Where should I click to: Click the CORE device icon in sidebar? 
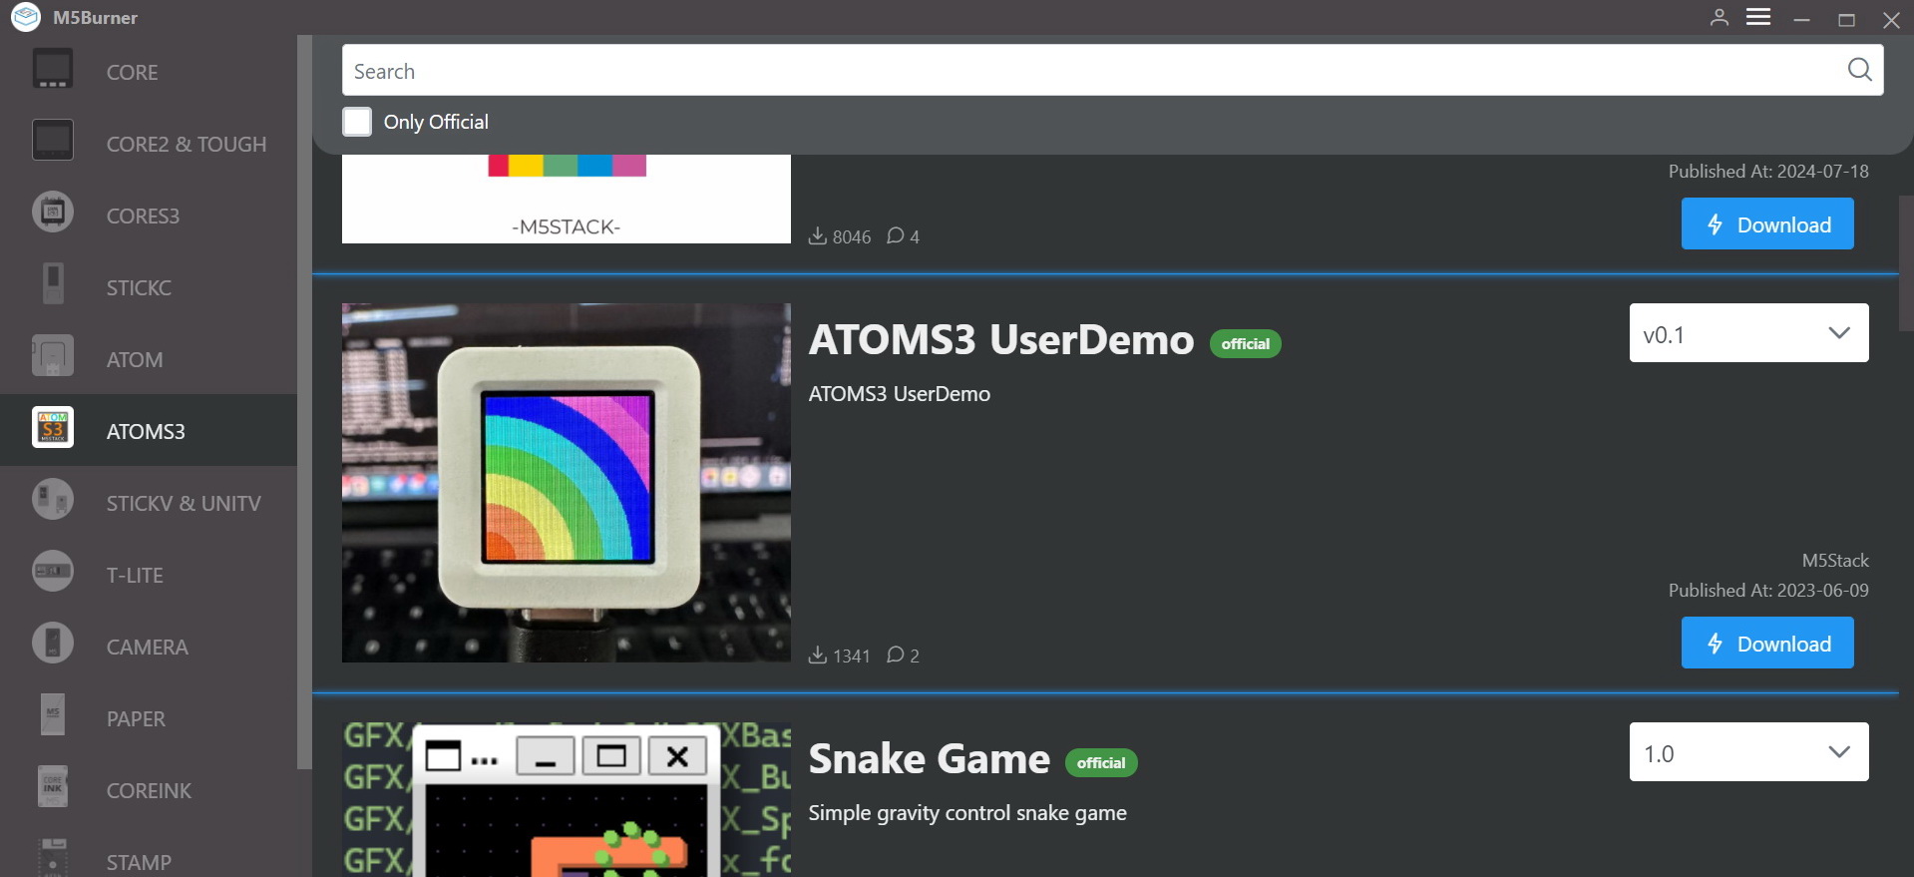(x=52, y=68)
